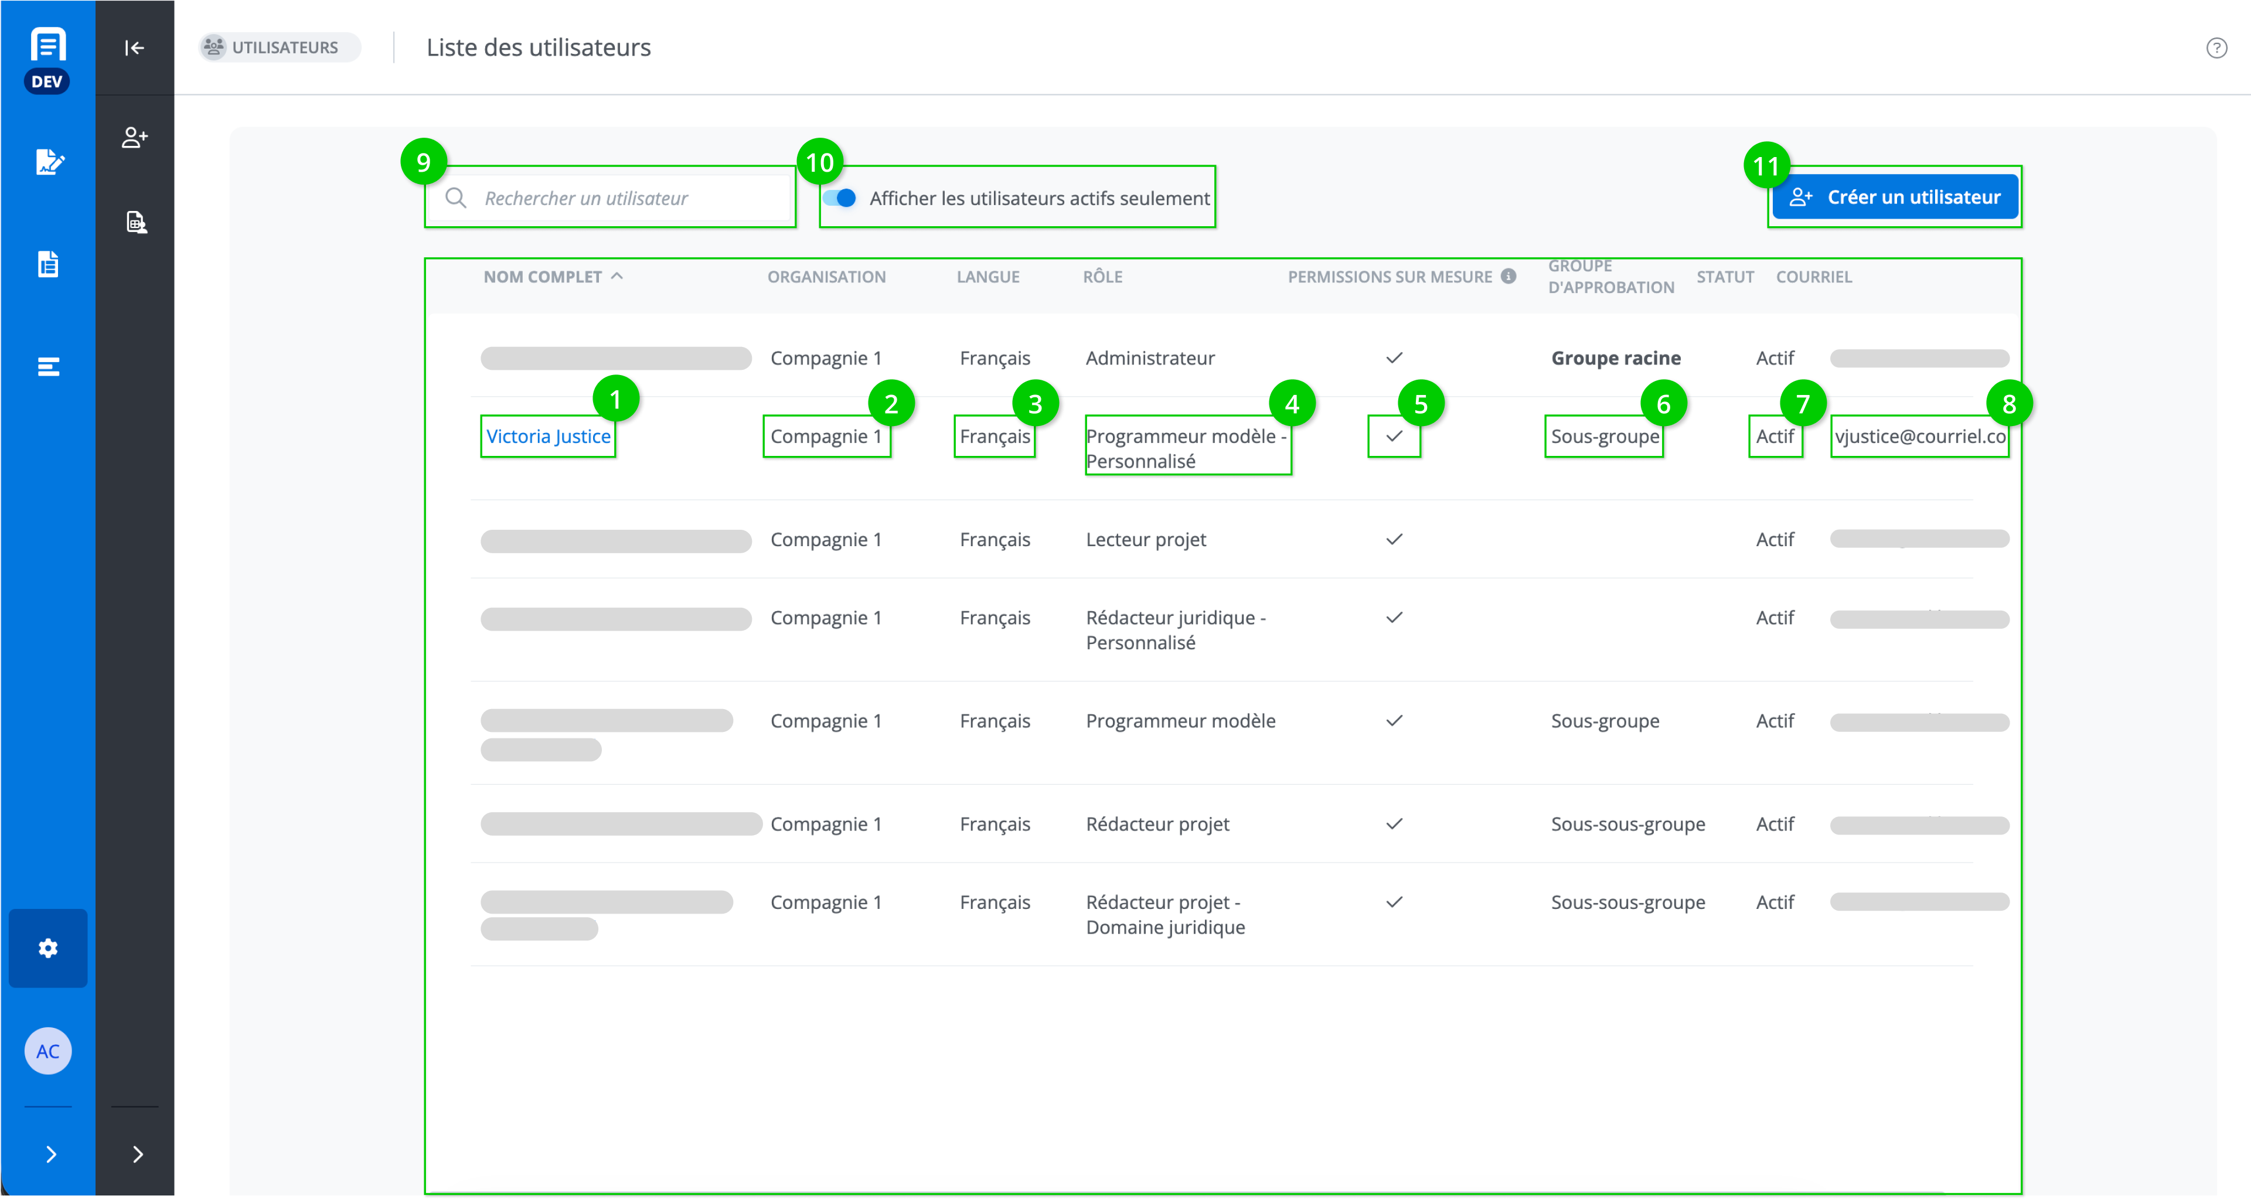Sort by Nom complet column arrow
The height and width of the screenshot is (1199, 2251).
(x=617, y=275)
